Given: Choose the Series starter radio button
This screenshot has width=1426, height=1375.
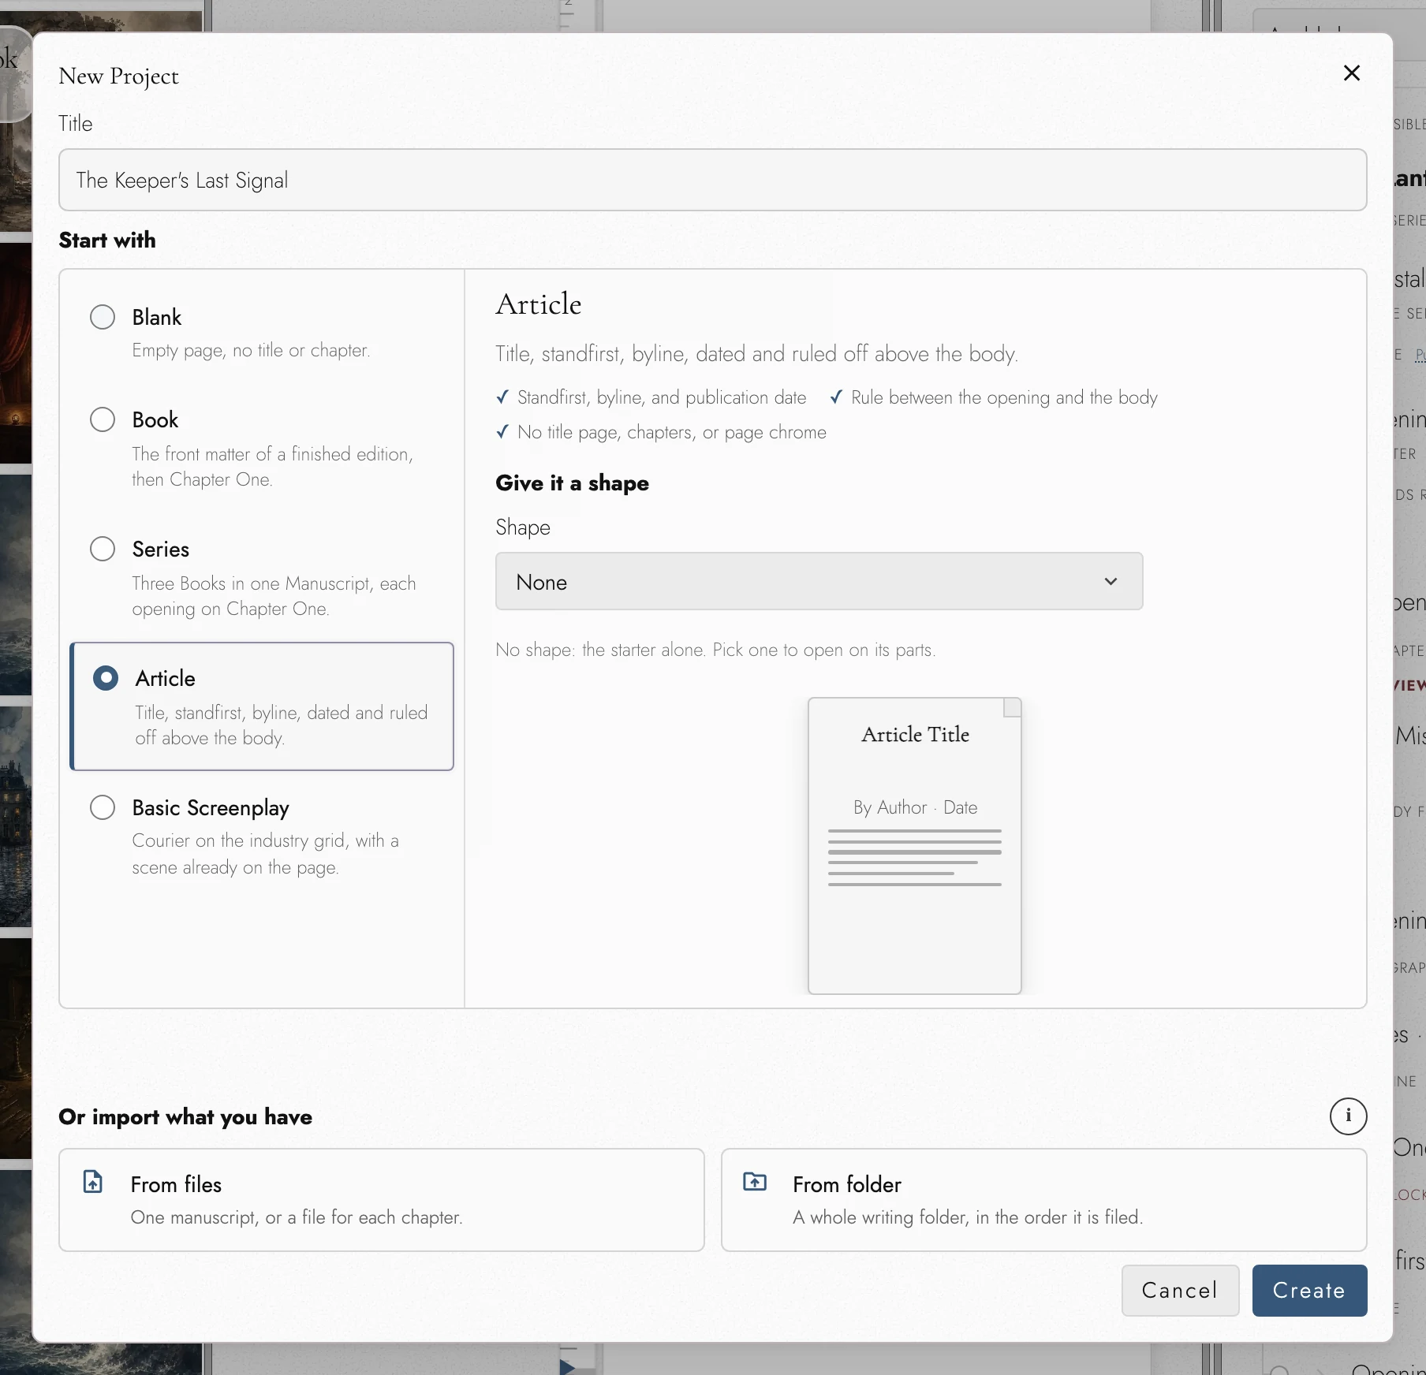Looking at the screenshot, I should (x=103, y=549).
